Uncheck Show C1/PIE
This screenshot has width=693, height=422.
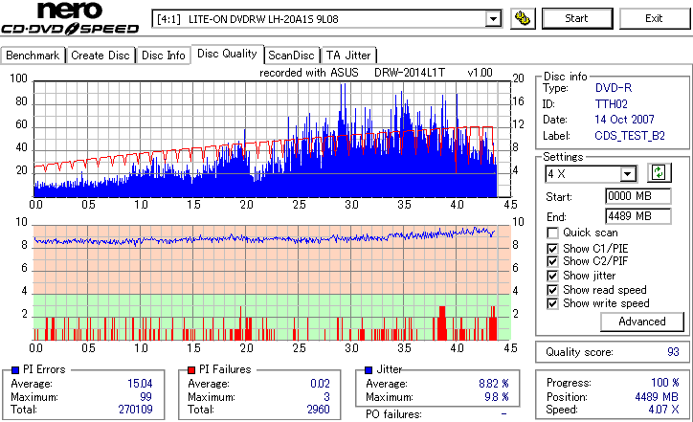552,249
